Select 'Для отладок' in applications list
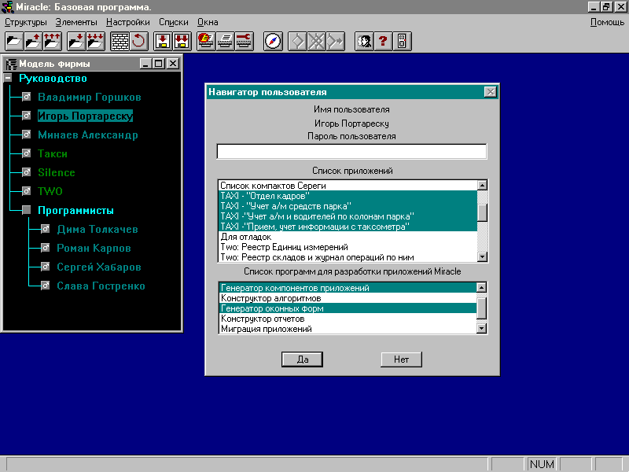Image resolution: width=629 pixels, height=472 pixels. coord(246,237)
